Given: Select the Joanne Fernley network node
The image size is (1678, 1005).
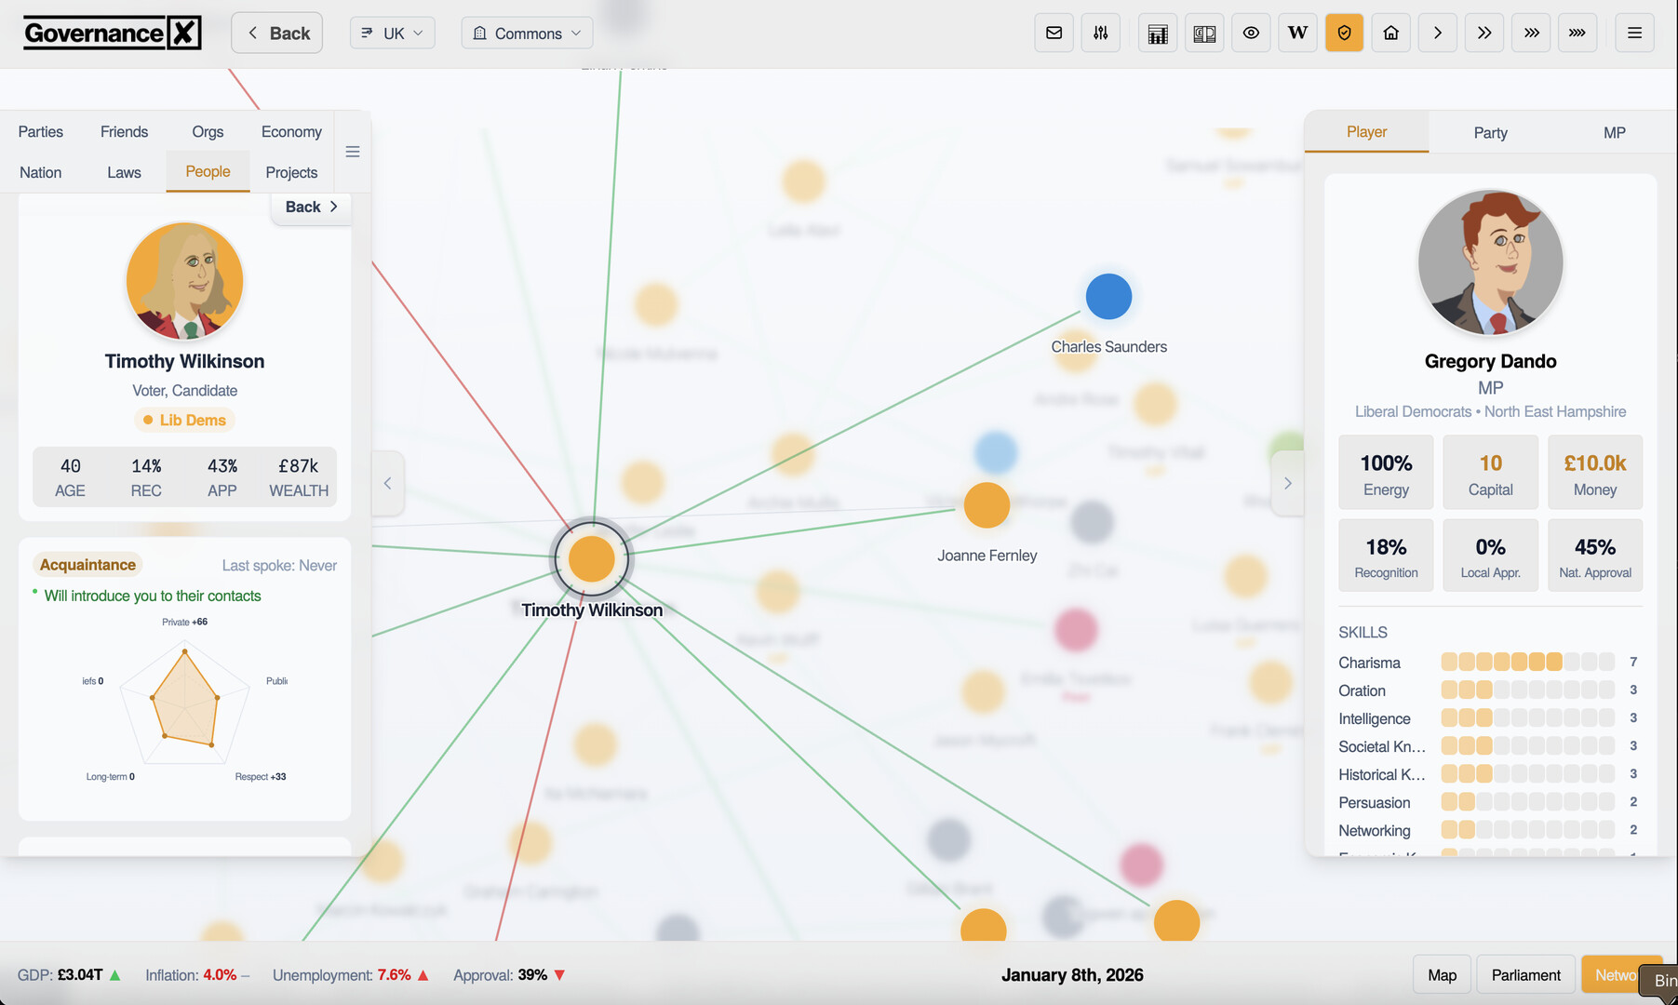Looking at the screenshot, I should [987, 505].
